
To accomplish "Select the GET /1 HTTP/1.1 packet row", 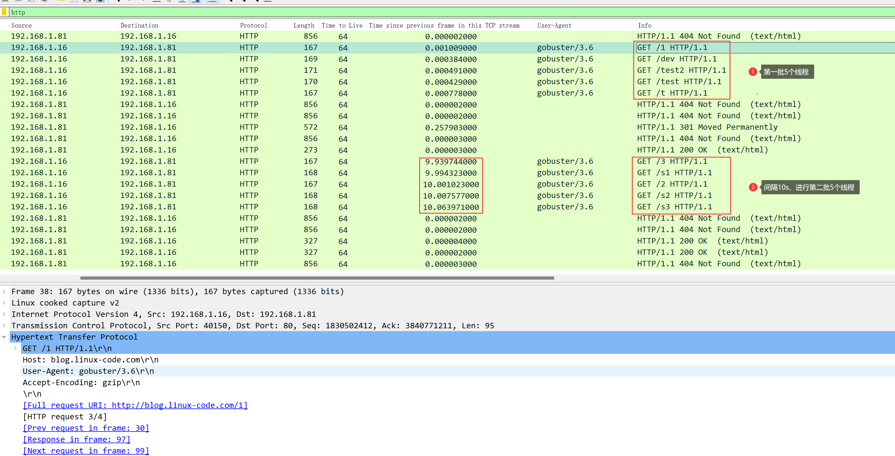I will click(x=448, y=48).
